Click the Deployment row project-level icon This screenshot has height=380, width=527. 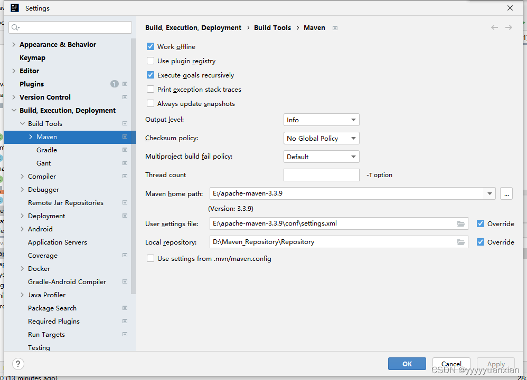(125, 216)
